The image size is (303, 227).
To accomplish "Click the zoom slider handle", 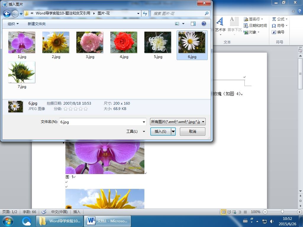I will pyautogui.click(x=282, y=212).
